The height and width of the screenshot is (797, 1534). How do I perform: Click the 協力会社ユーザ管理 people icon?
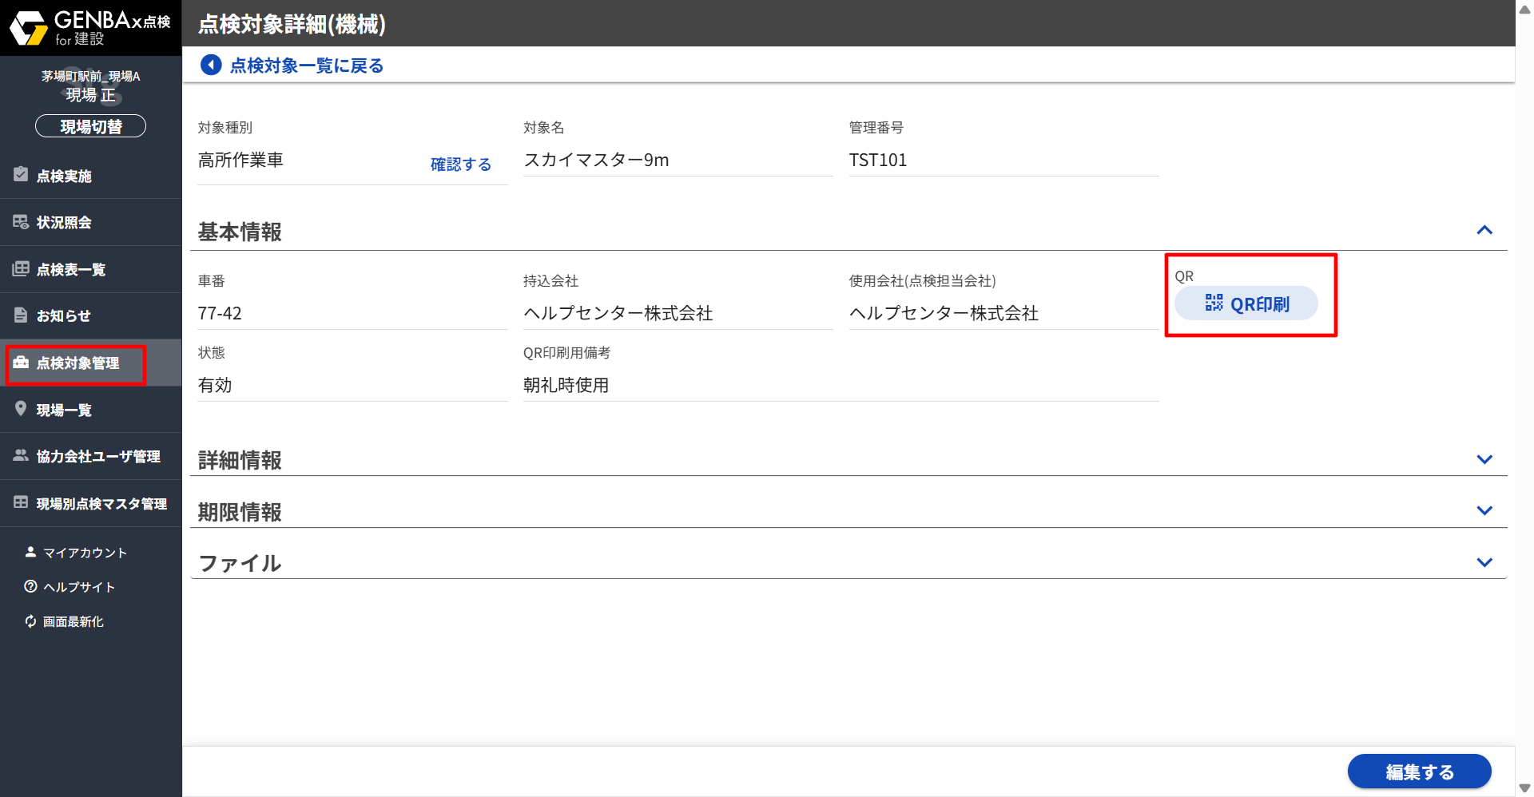point(21,455)
